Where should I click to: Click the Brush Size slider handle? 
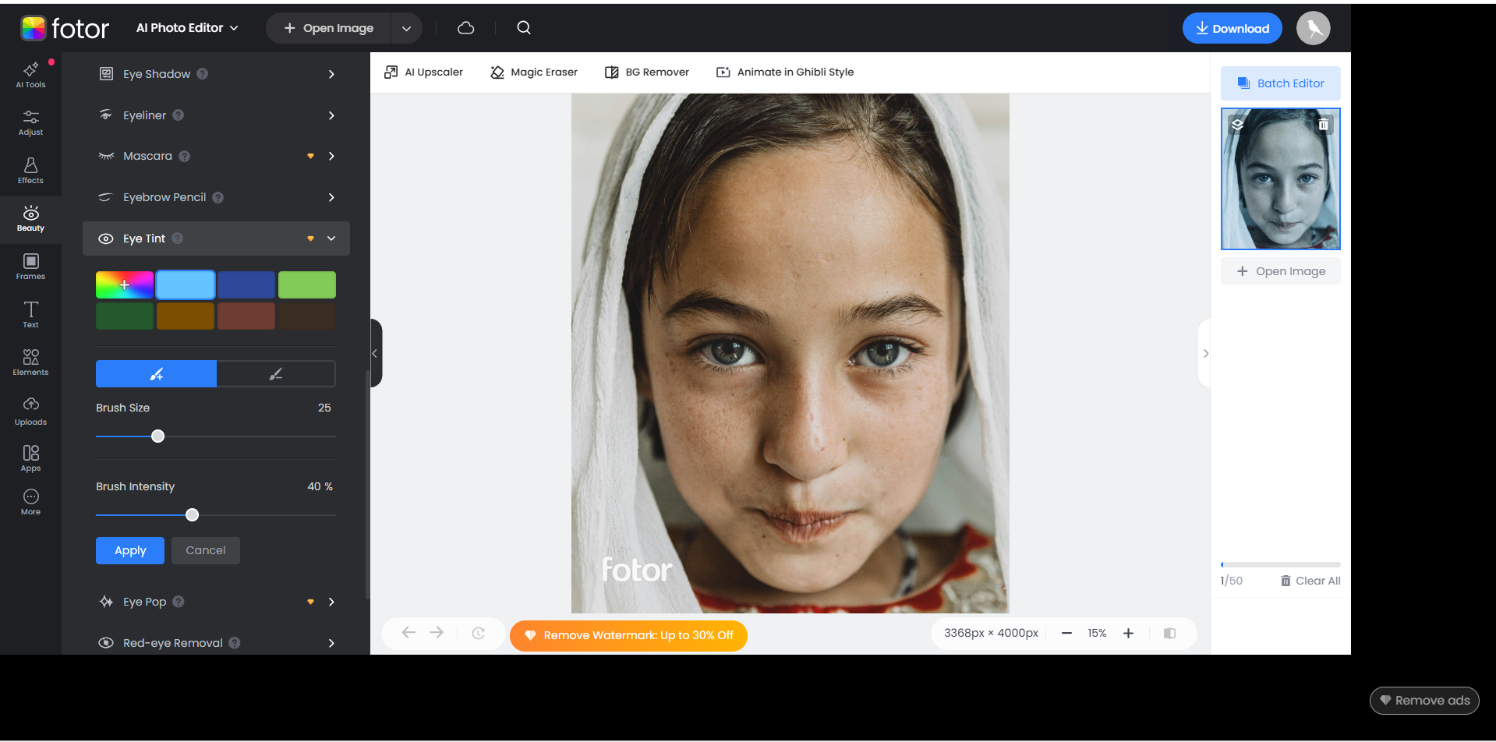pyautogui.click(x=158, y=436)
